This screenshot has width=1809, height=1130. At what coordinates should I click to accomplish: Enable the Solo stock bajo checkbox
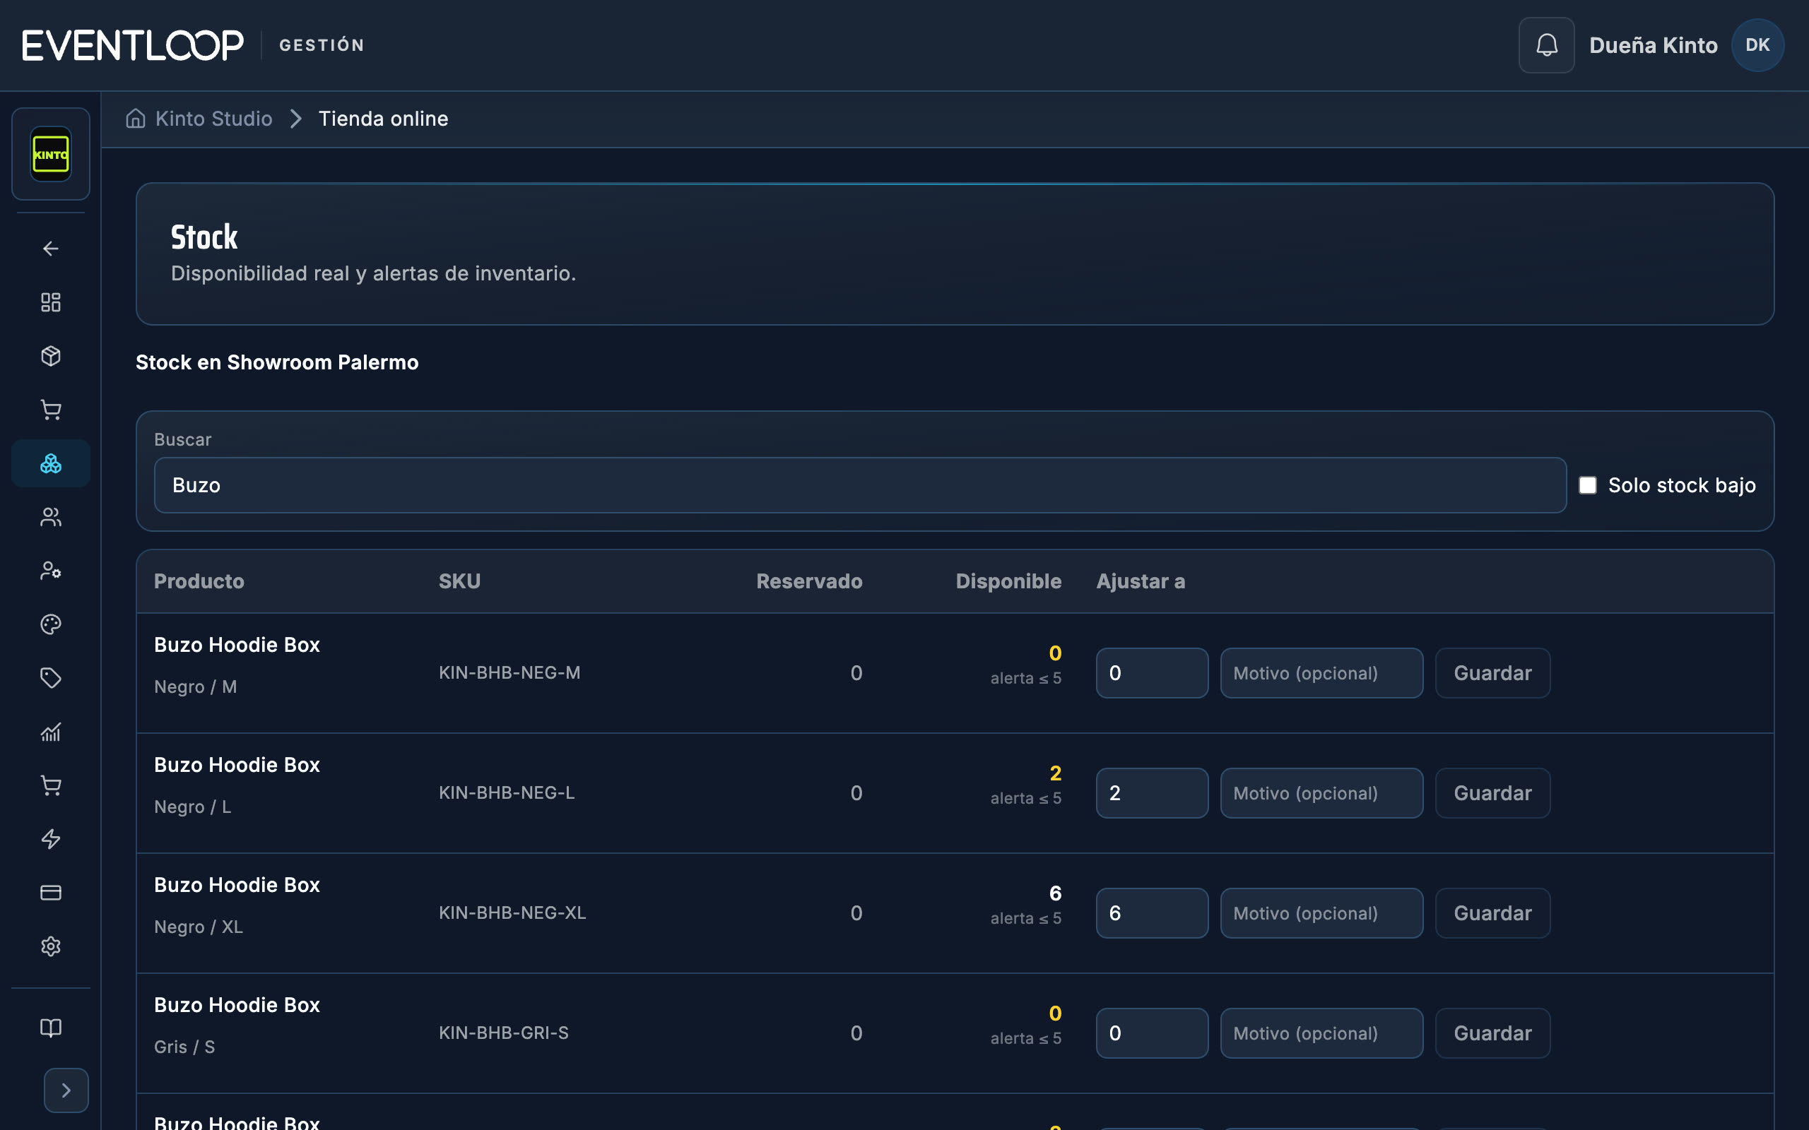(x=1588, y=485)
